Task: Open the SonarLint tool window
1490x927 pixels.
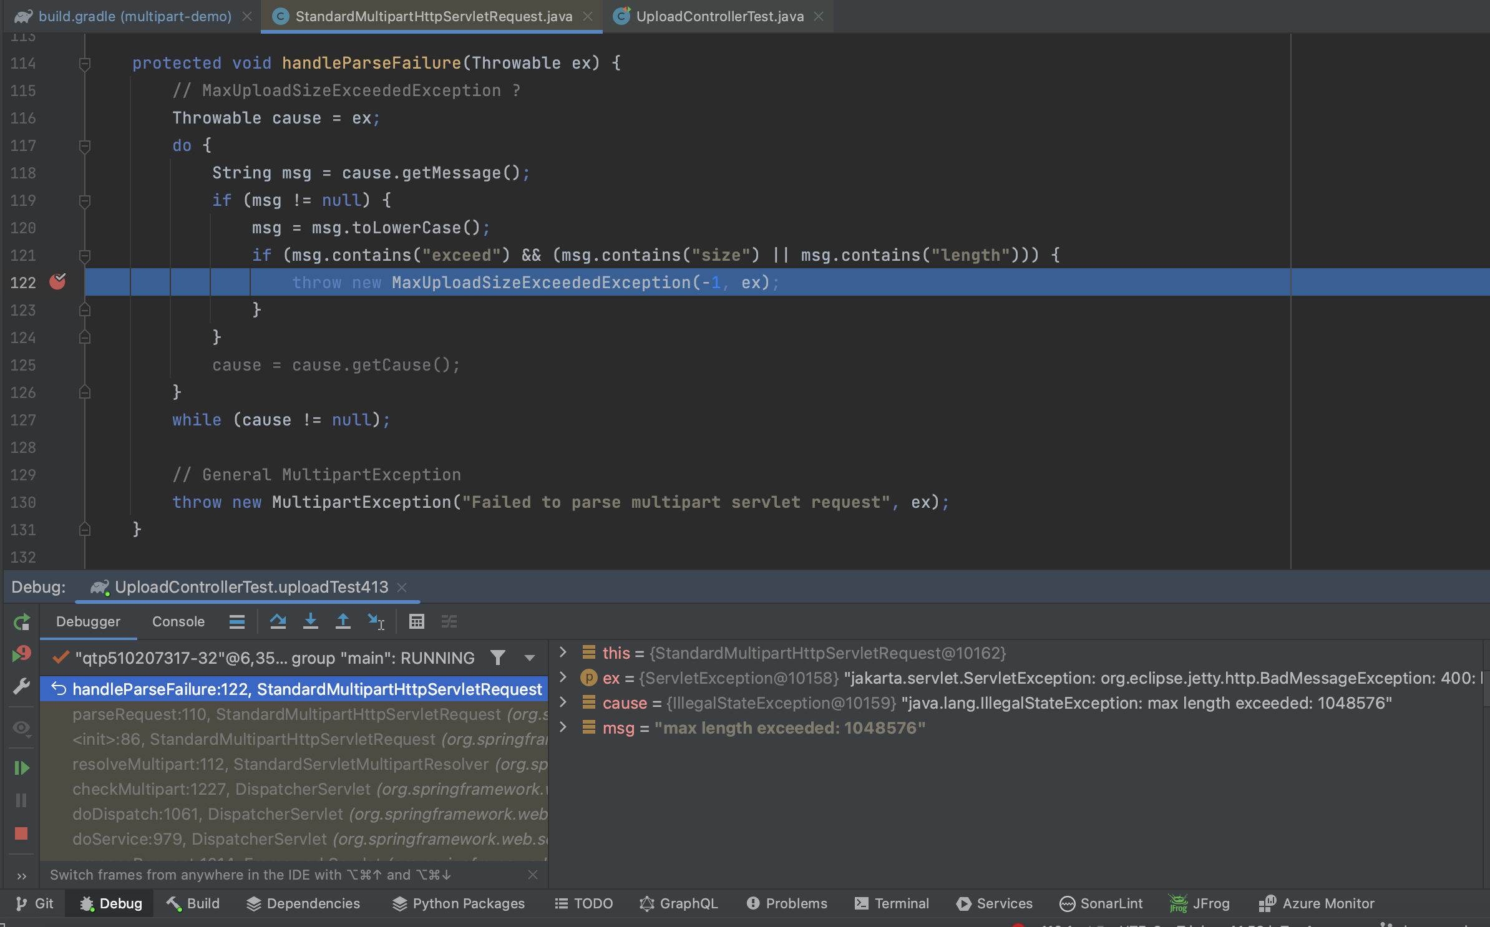Action: tap(1101, 903)
